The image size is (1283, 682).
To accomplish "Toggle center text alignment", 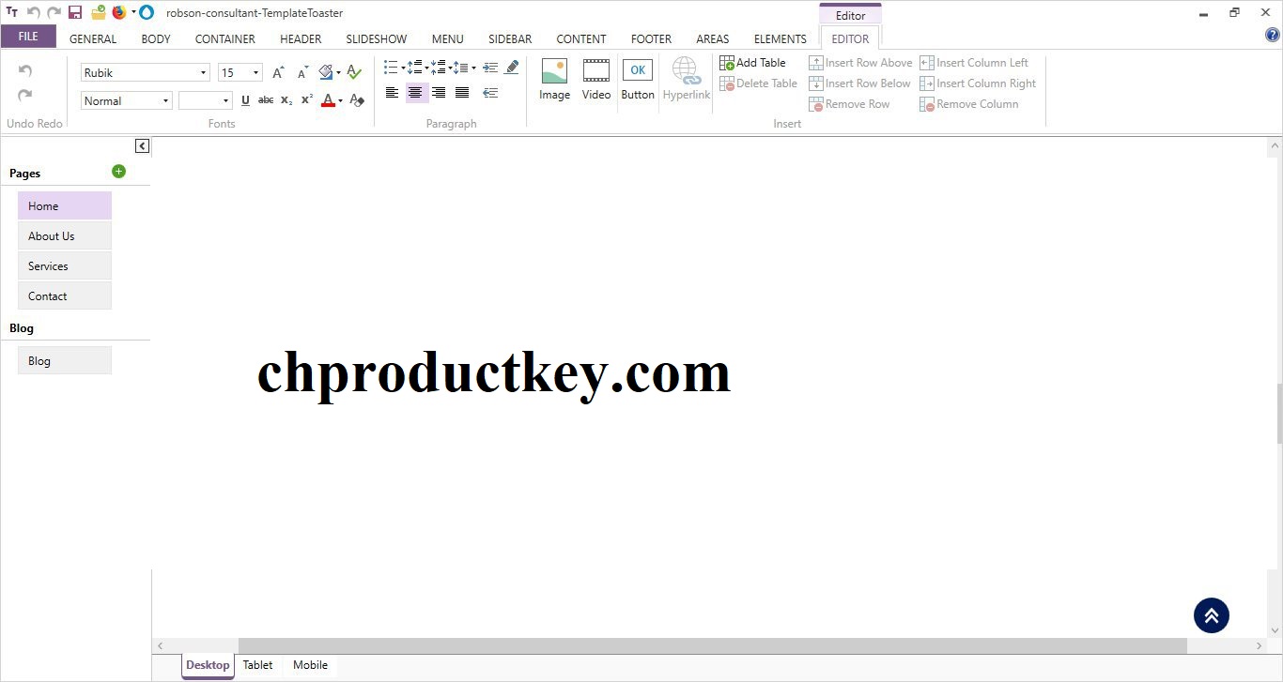I will click(x=416, y=93).
